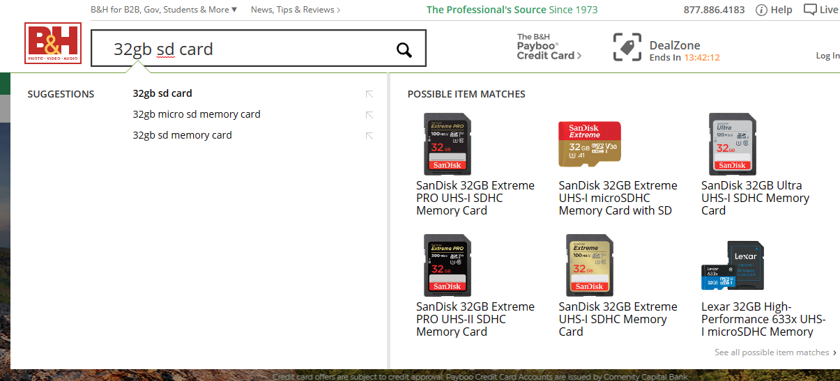Image resolution: width=840 pixels, height=381 pixels.
Task: Click 'SanDisk 32GB Extreme UHS-I microSDHC' title
Action: pos(618,198)
